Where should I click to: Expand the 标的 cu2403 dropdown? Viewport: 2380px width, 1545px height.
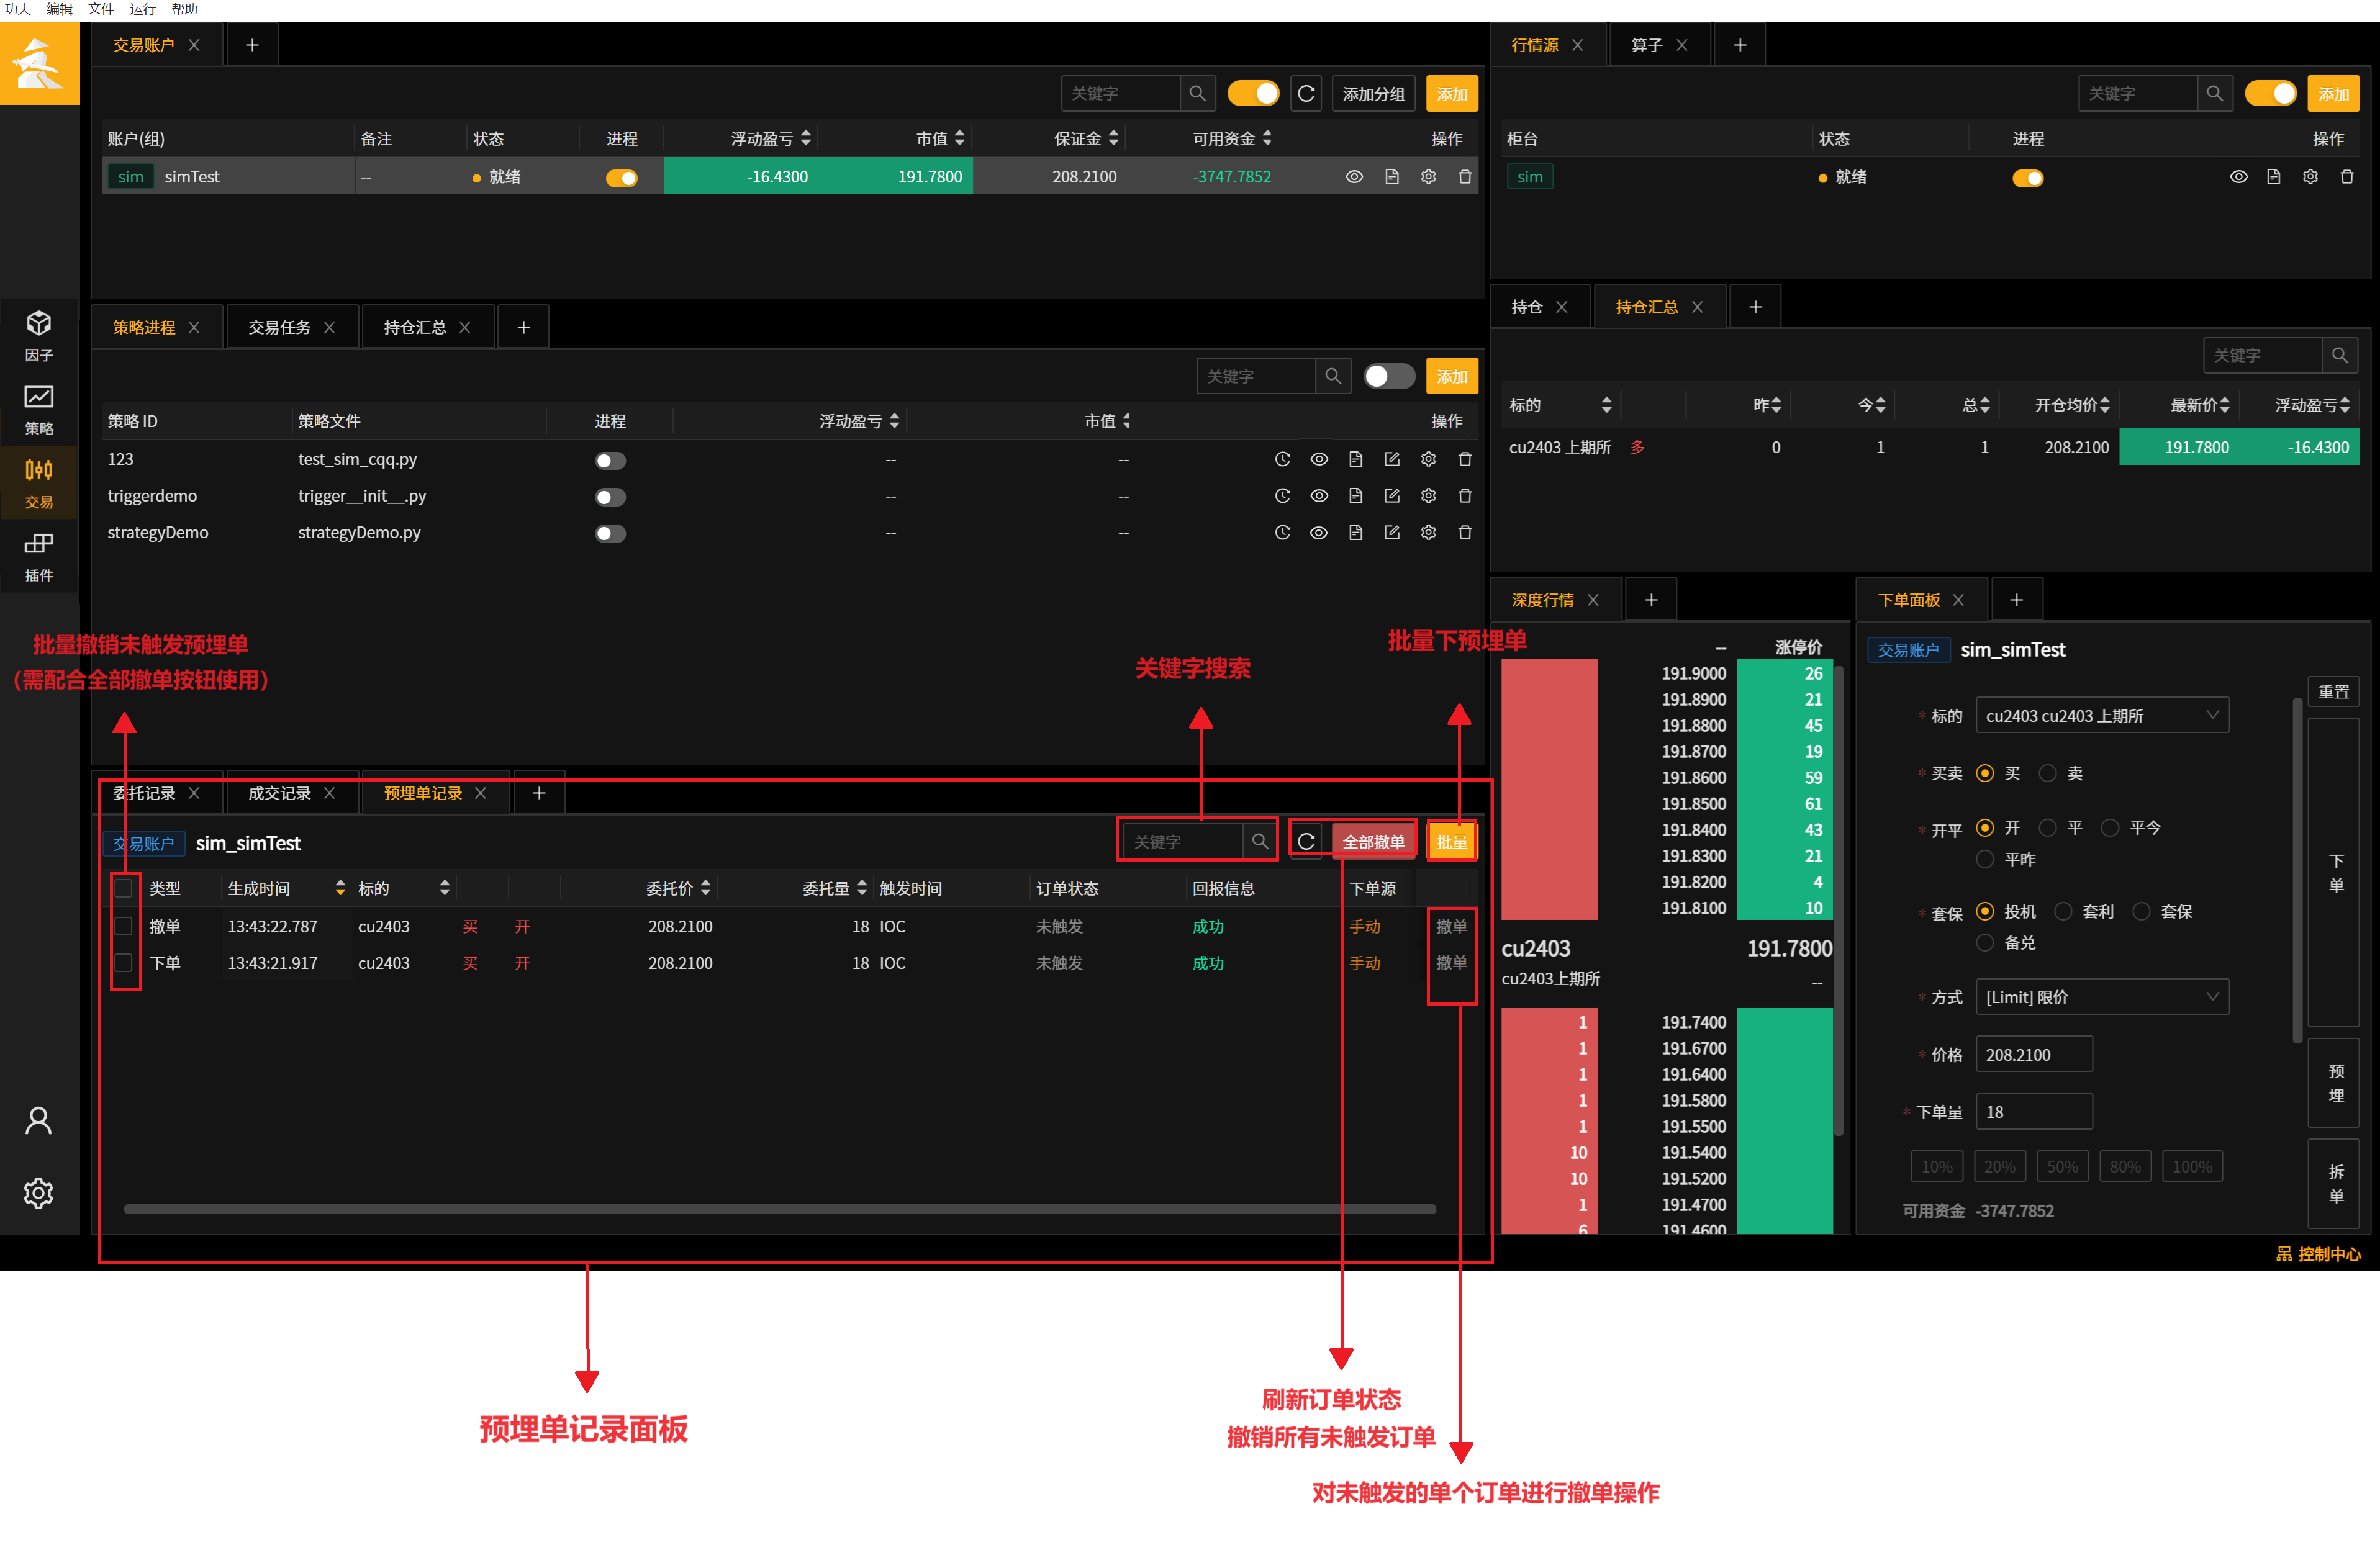tap(2102, 715)
